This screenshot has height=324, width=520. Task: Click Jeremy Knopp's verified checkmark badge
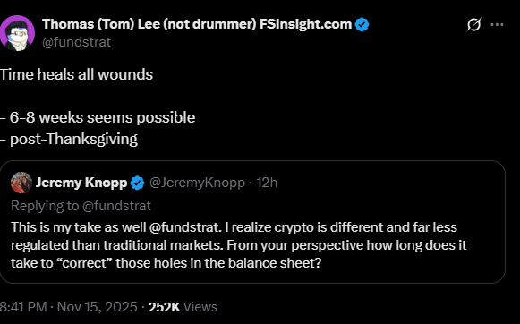tap(137, 183)
